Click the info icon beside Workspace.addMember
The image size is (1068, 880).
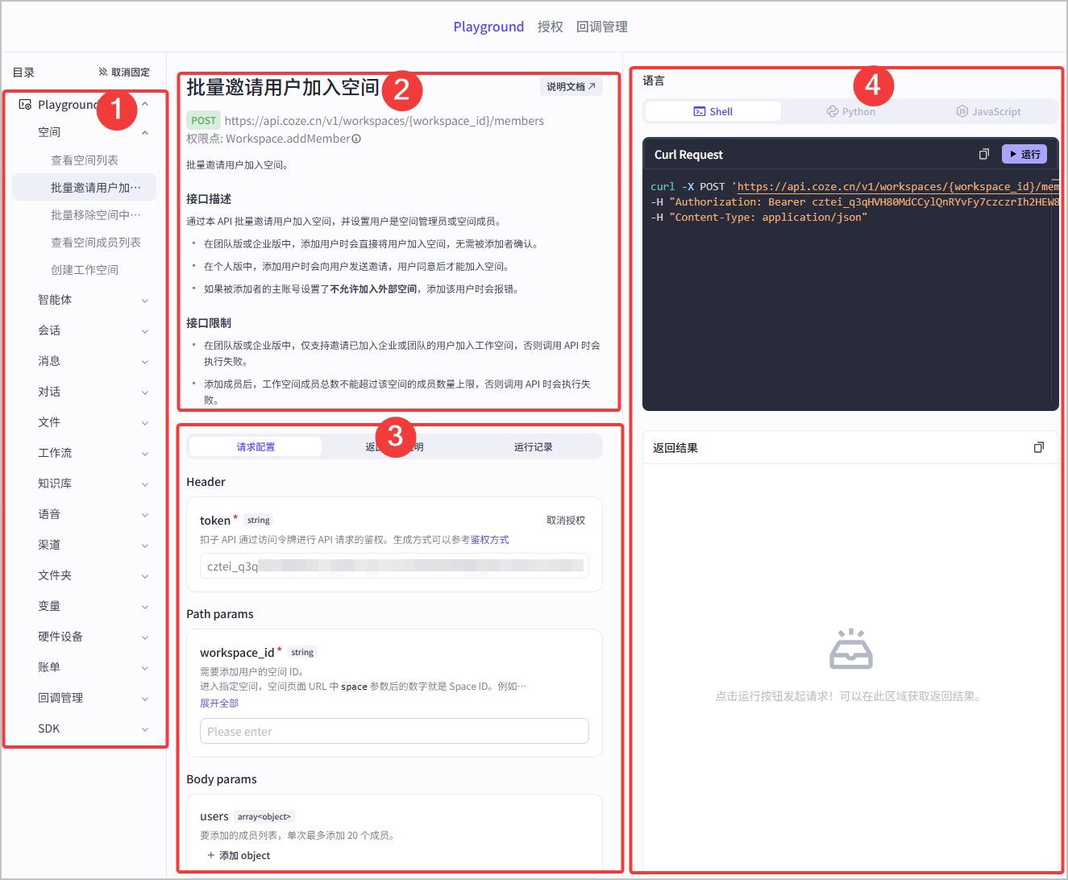(x=356, y=139)
